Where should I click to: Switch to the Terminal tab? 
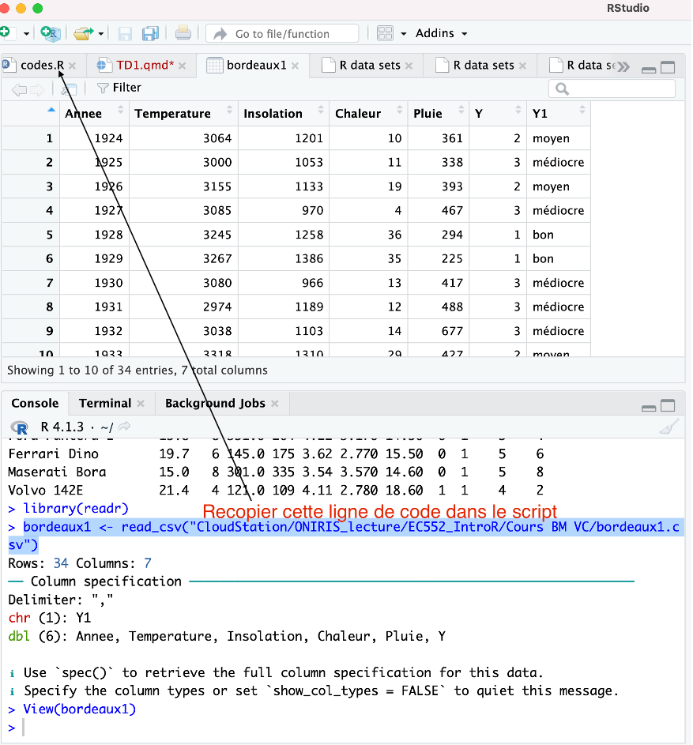click(x=104, y=404)
